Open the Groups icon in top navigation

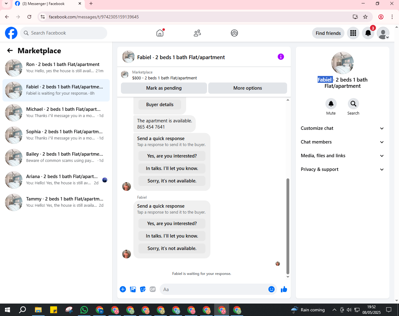point(234,33)
